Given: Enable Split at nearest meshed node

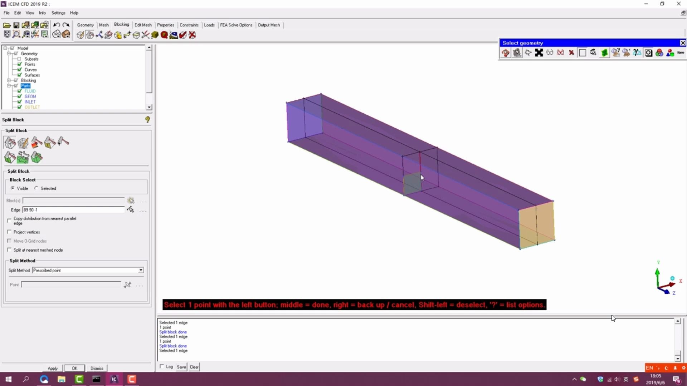Looking at the screenshot, I should click(9, 250).
